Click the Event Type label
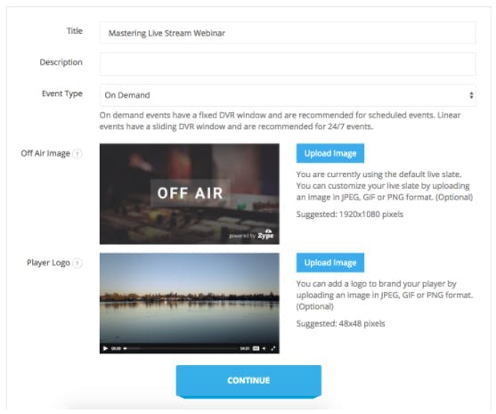Viewport: 496px width, 414px height. coord(62,93)
